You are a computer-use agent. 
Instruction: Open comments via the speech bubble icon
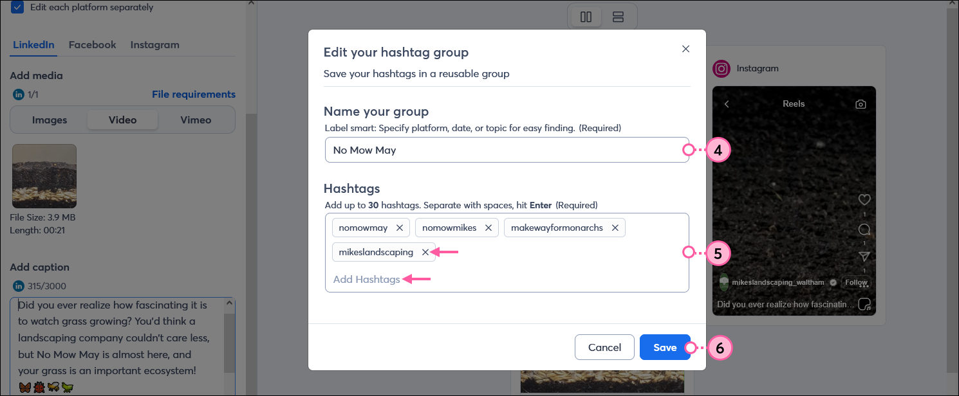[x=864, y=229]
